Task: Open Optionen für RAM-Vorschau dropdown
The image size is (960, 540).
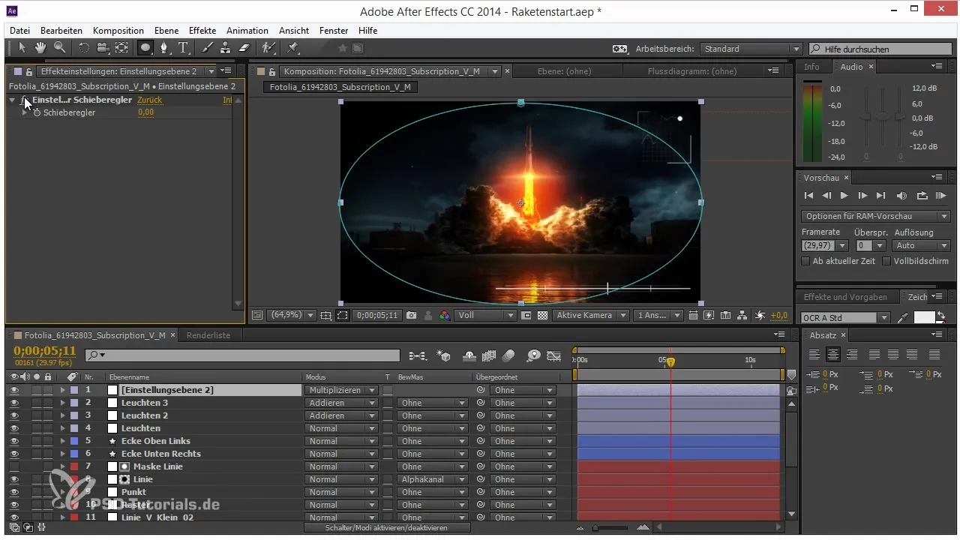Action: tap(876, 216)
